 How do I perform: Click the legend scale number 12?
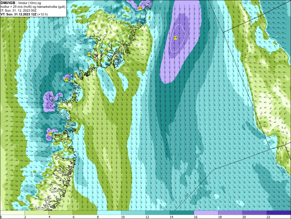pyautogui.click(x=147, y=217)
